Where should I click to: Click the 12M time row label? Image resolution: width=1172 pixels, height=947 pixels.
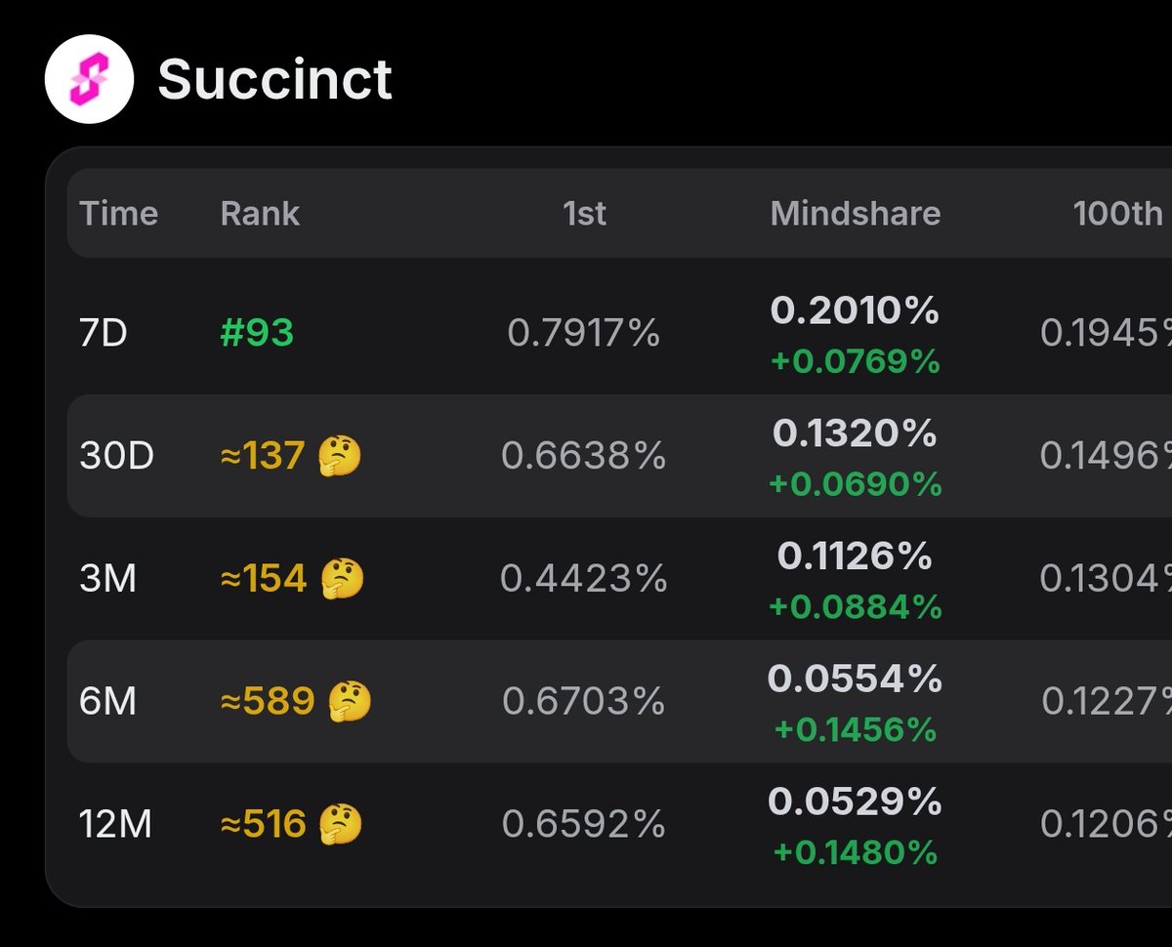116,825
